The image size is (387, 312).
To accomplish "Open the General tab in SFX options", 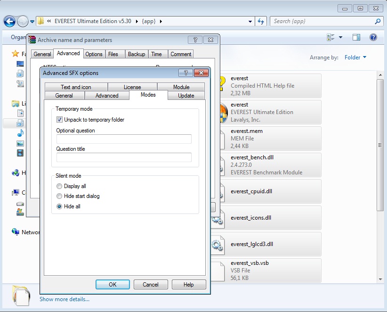I will (64, 96).
